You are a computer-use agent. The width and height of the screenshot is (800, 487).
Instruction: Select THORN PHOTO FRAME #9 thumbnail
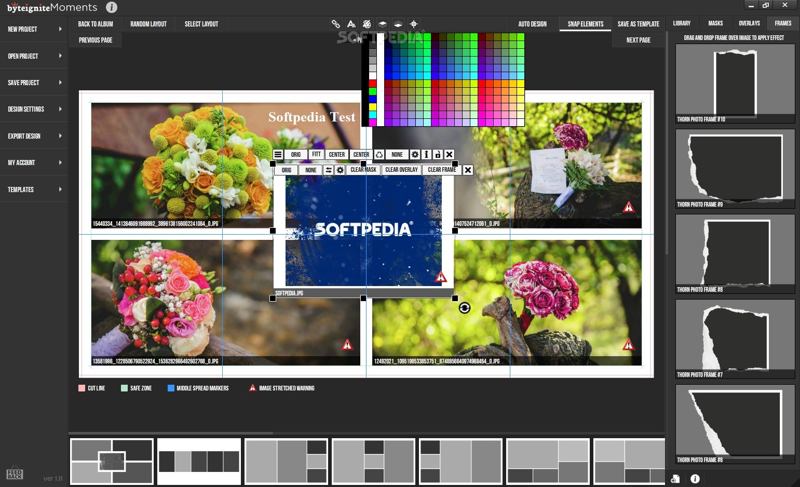(735, 169)
